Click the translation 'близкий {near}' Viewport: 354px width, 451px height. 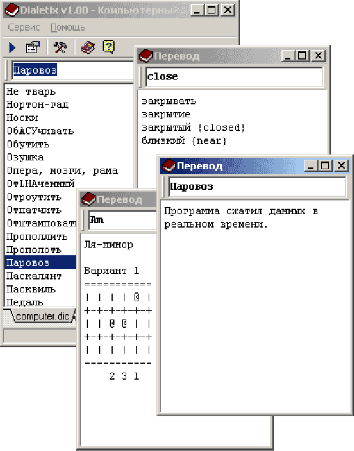[x=184, y=141]
